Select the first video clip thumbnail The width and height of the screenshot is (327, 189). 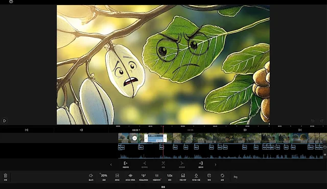tap(124, 138)
